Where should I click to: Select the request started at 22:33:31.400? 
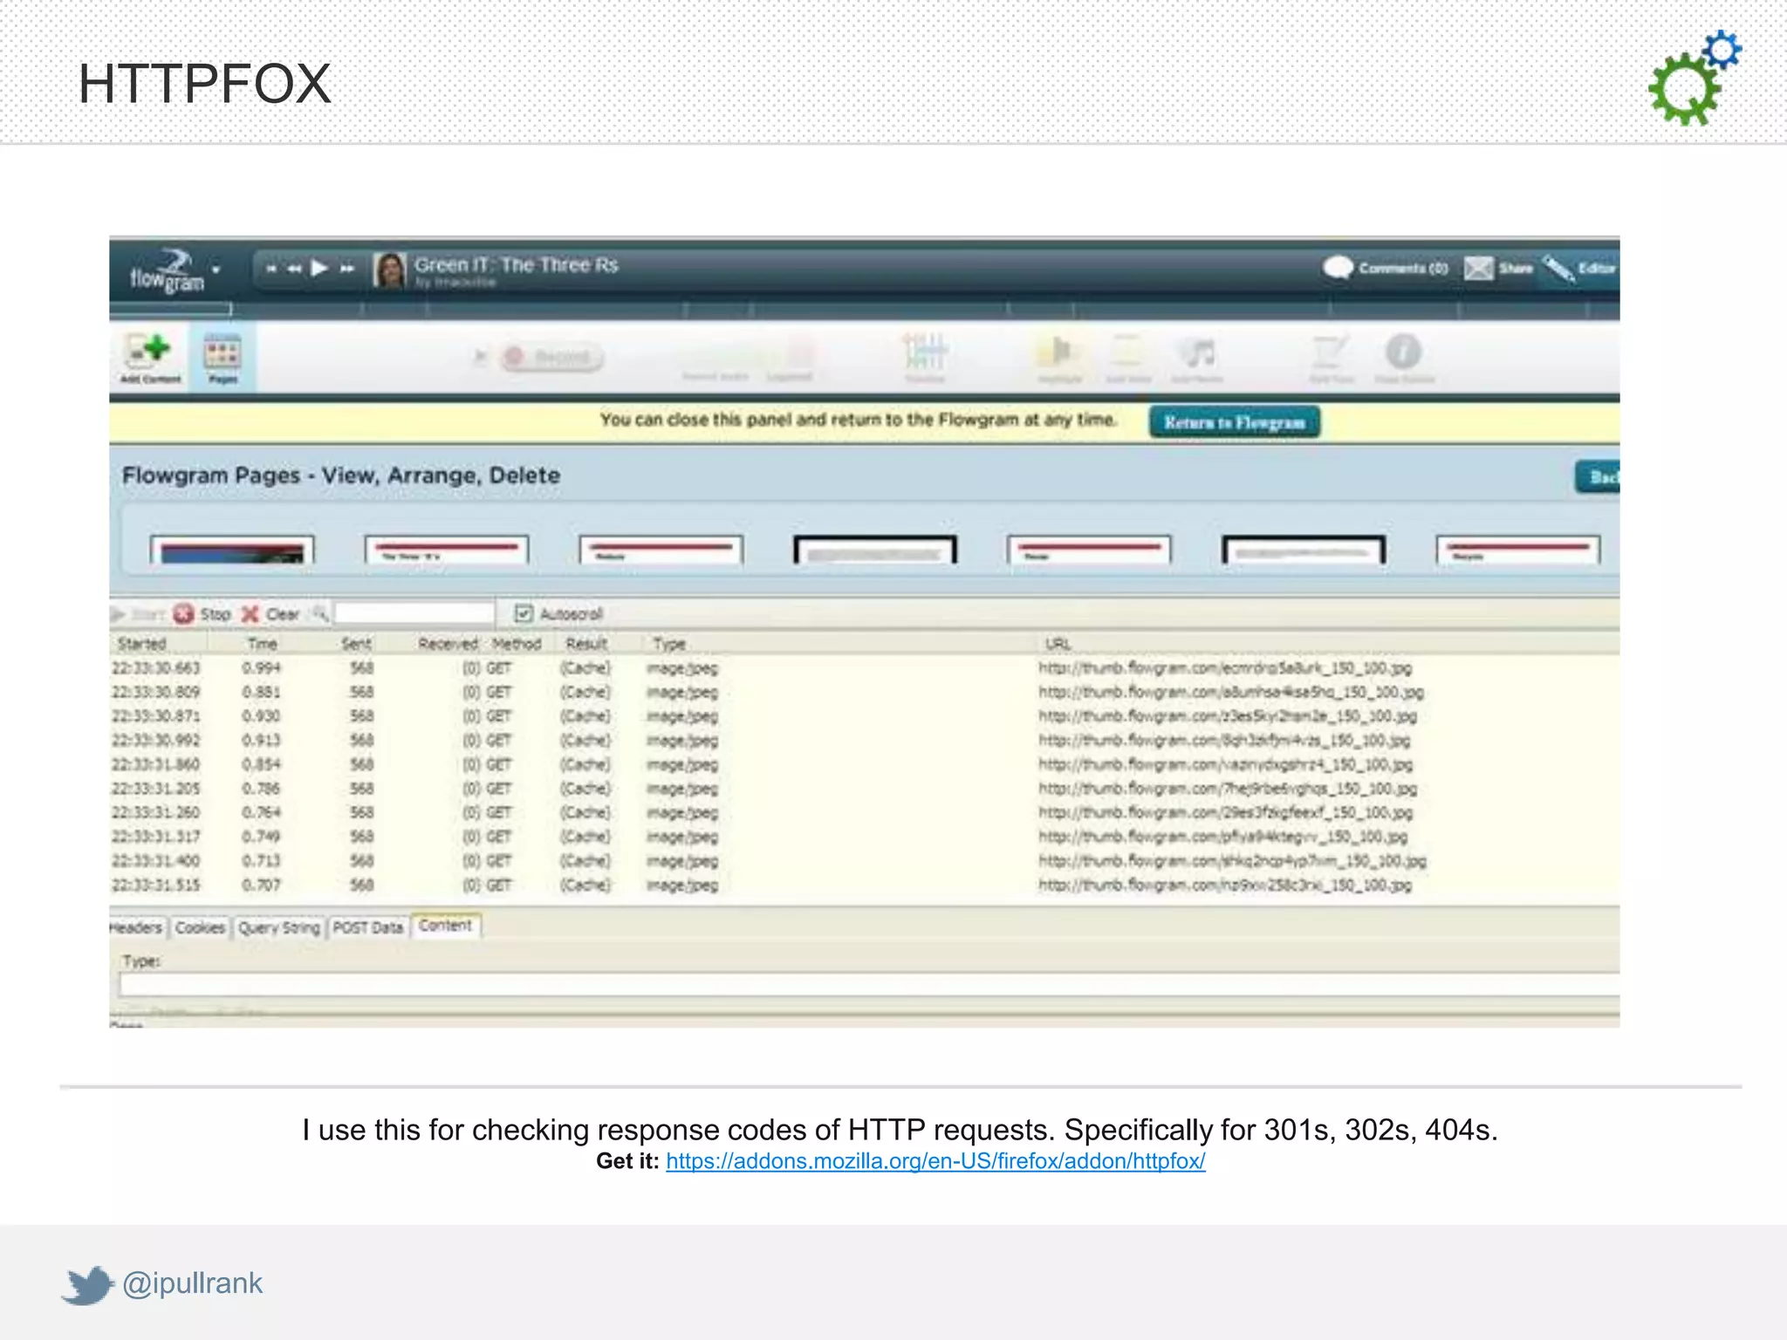pos(864,861)
